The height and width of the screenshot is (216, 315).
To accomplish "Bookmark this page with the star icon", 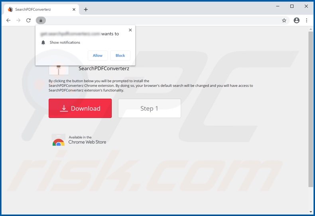I will [x=284, y=20].
